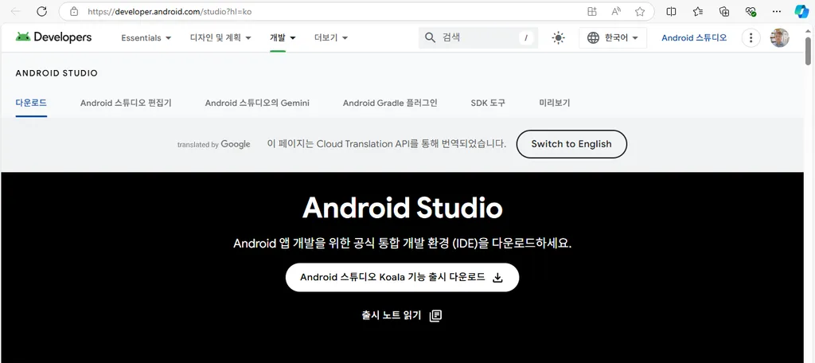Image resolution: width=815 pixels, height=363 pixels.
Task: Open favorites list icon
Action: click(x=698, y=11)
